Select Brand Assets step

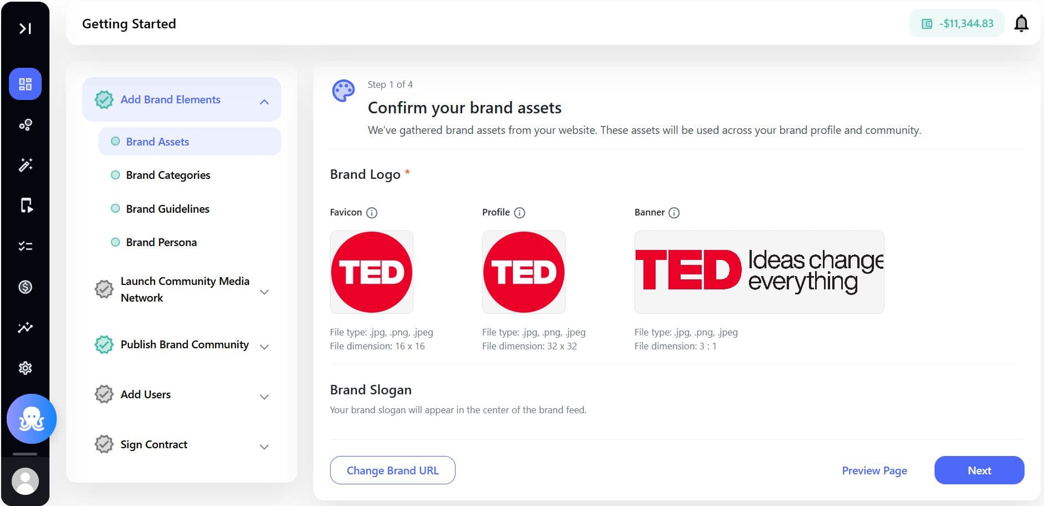189,142
